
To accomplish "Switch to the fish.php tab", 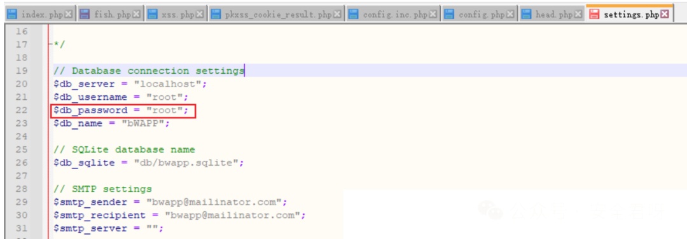I will (x=111, y=15).
